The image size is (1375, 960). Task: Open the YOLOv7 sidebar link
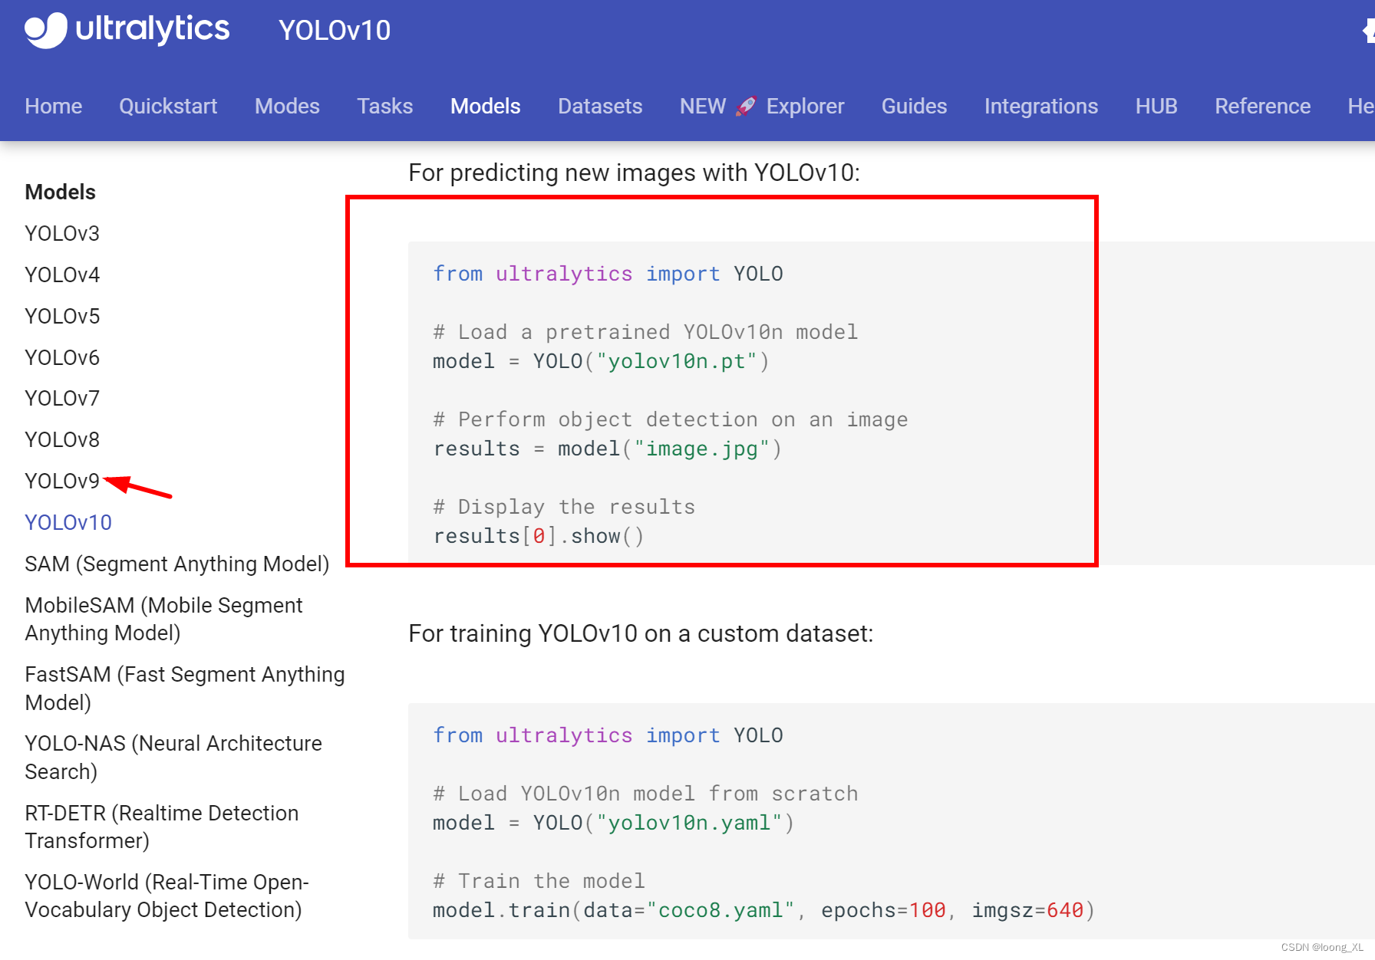[x=62, y=398]
